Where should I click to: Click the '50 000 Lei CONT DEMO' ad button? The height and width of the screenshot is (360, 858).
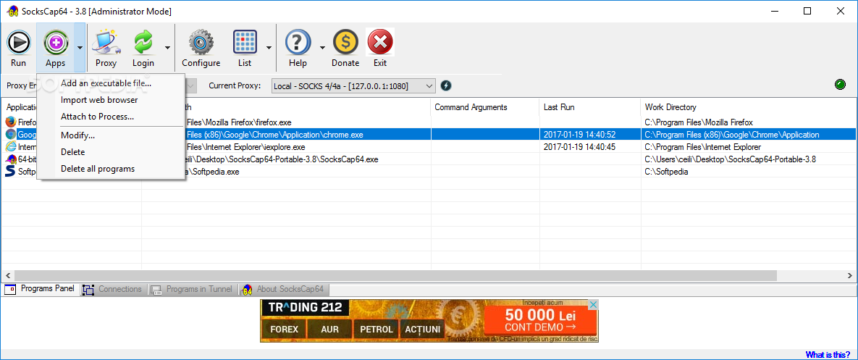tap(541, 321)
